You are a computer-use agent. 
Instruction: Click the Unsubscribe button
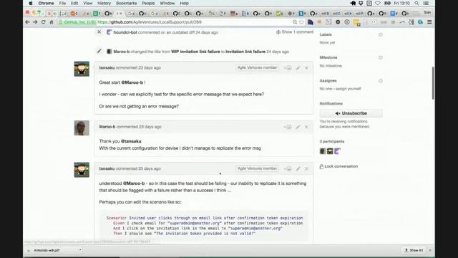tap(351, 113)
